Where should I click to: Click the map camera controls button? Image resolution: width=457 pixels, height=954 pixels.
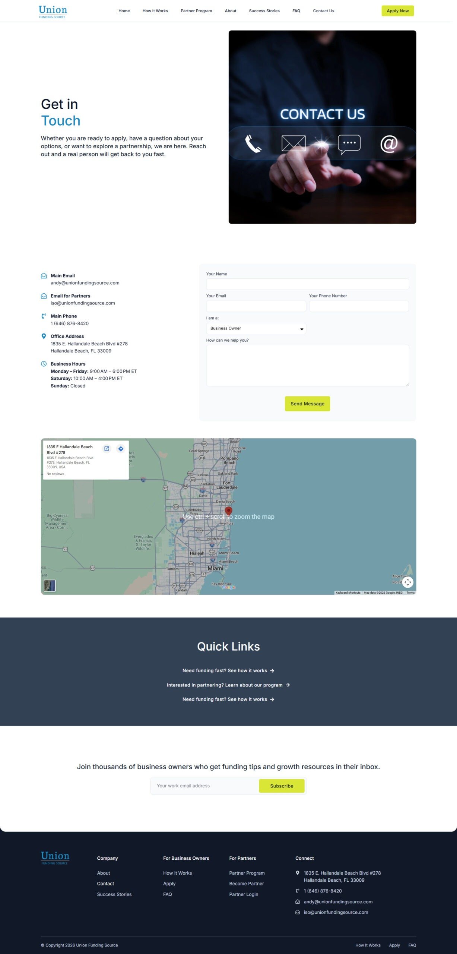[x=408, y=582]
